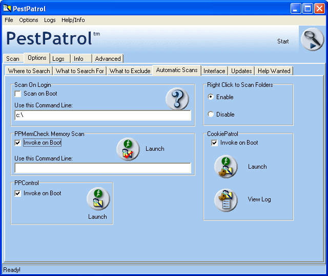328x276 pixels.
Task: Launch PPControl via its round icon
Action: click(98, 199)
